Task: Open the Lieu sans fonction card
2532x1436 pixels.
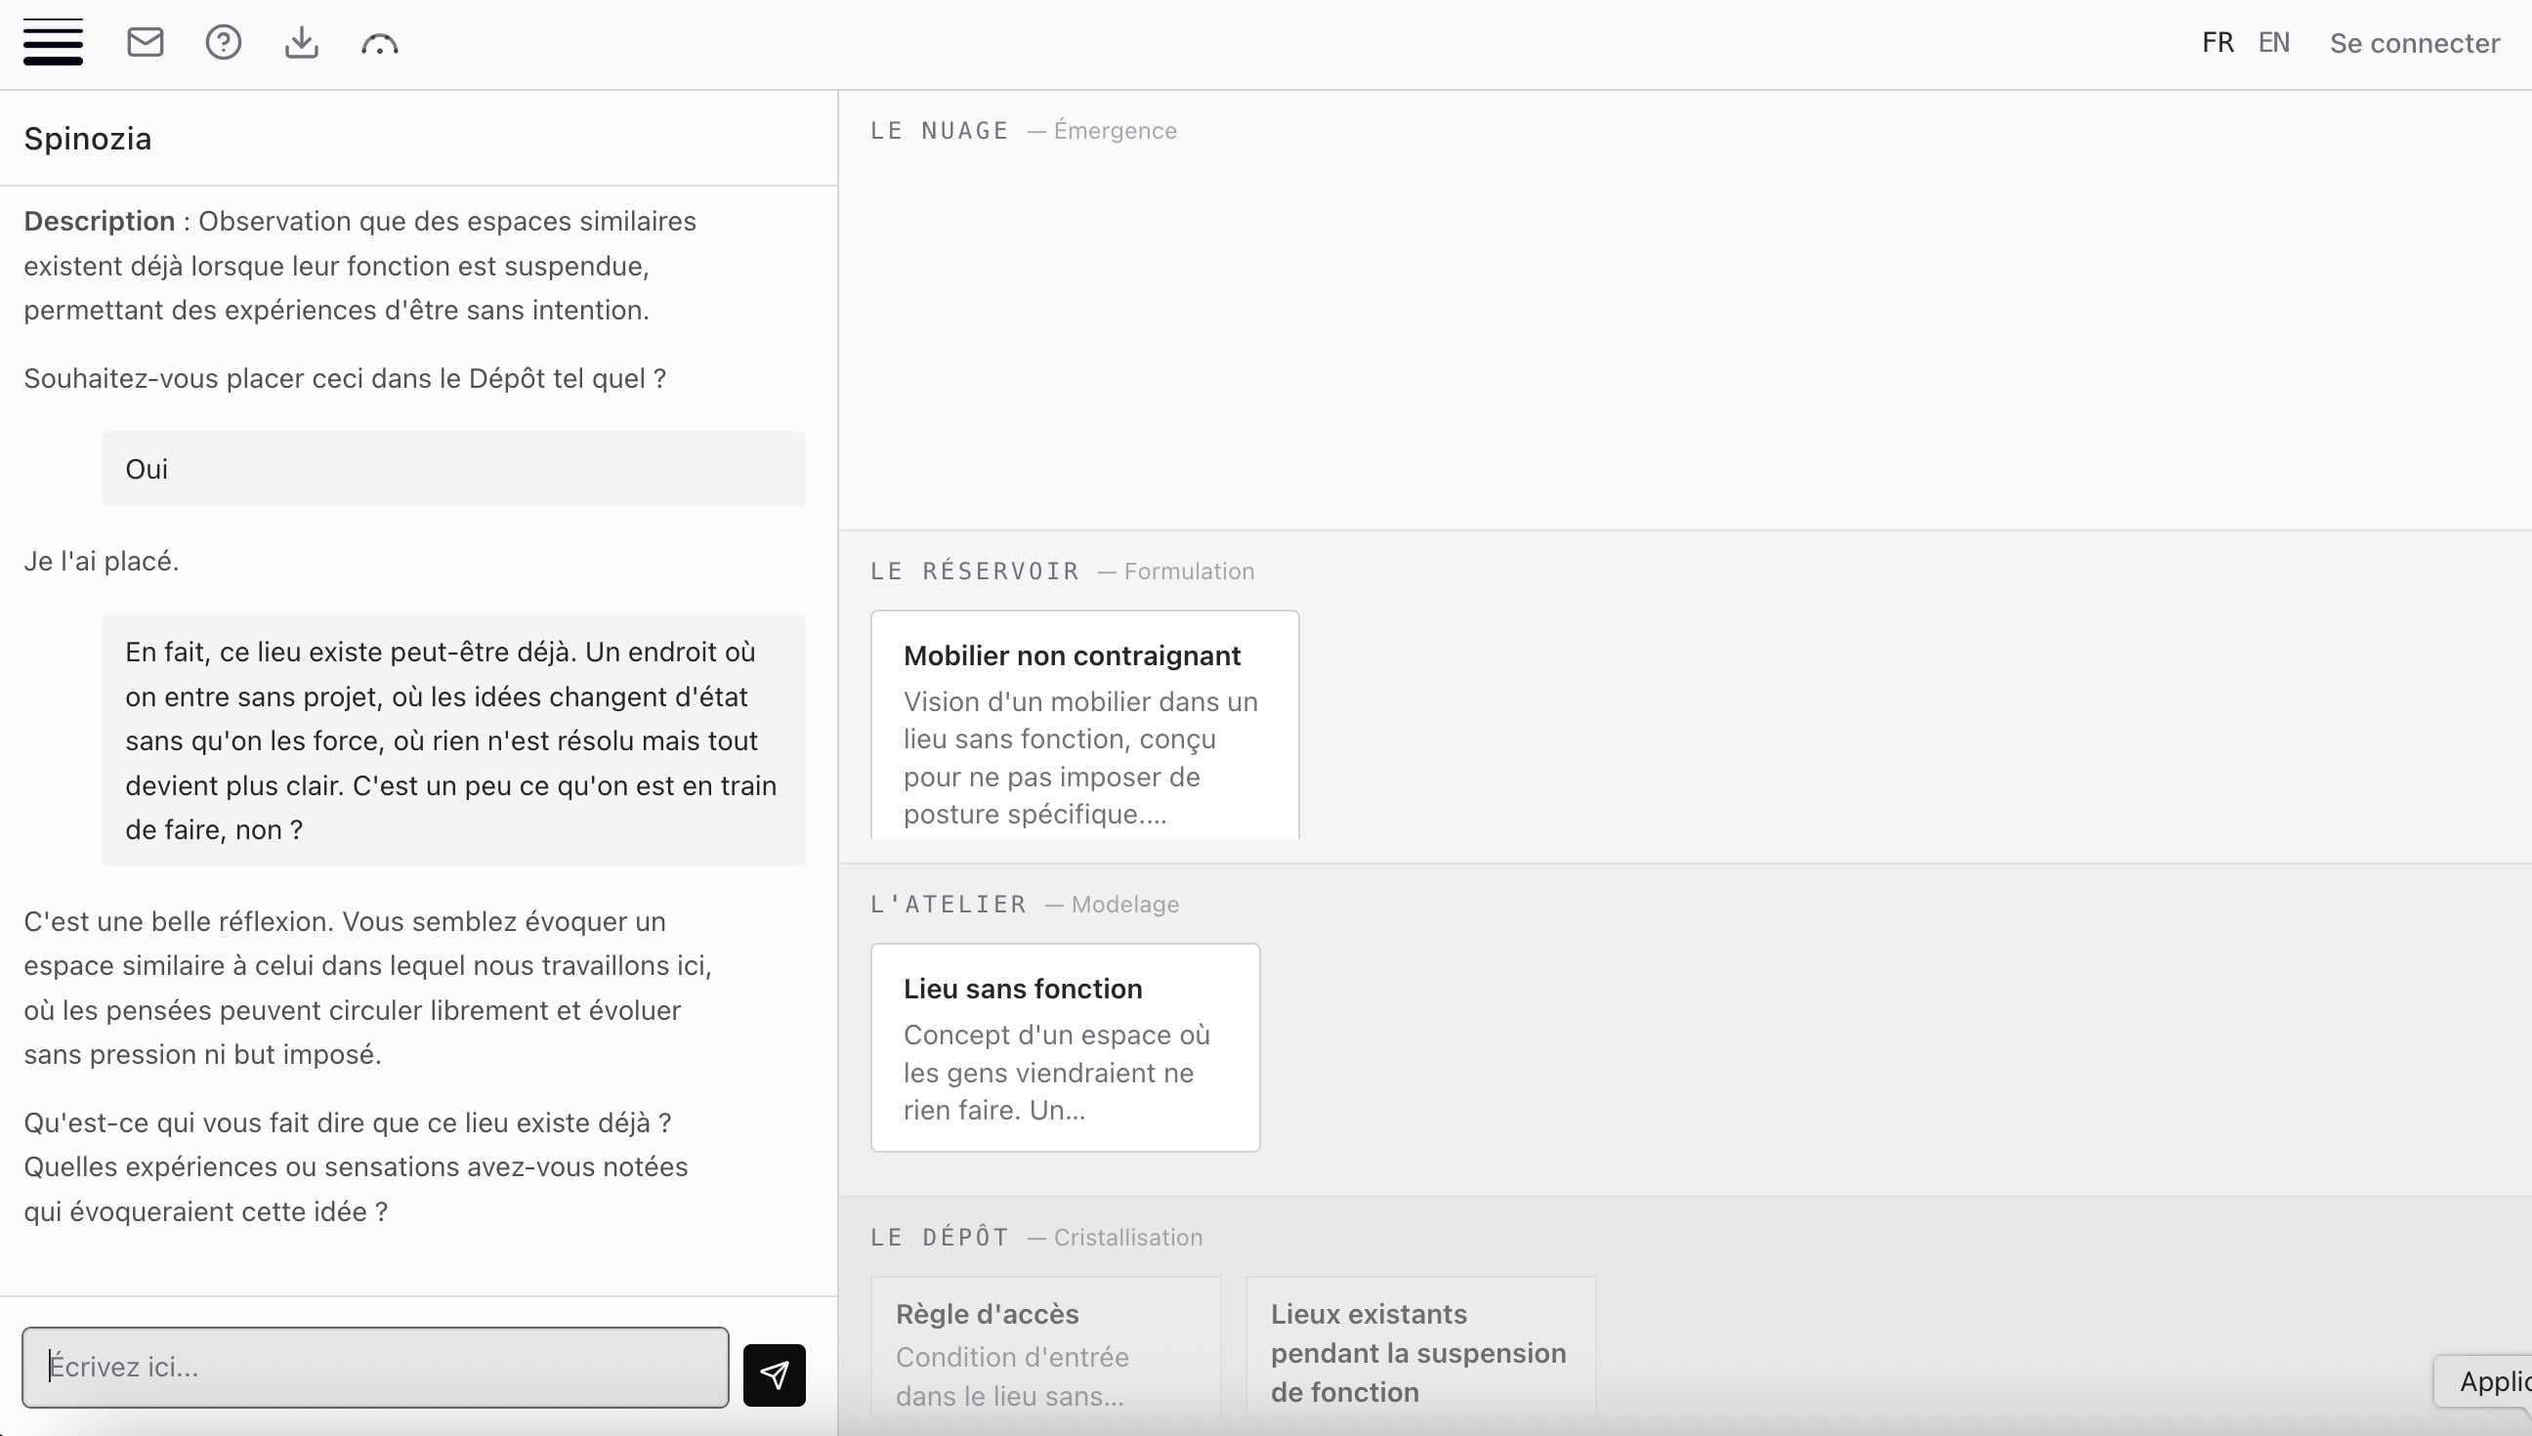Action: 1065,1045
